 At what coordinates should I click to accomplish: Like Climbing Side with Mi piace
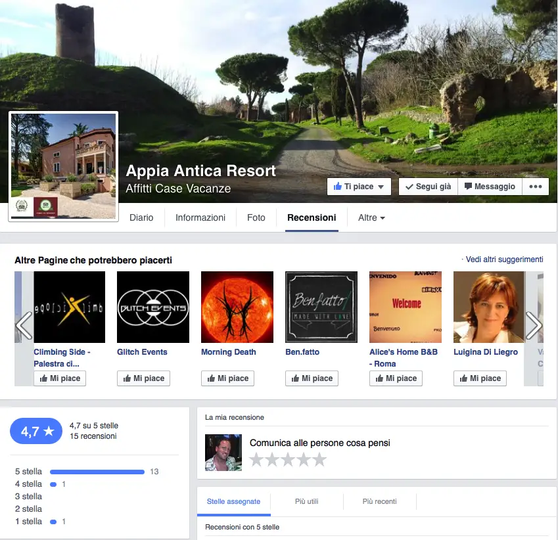tap(60, 378)
